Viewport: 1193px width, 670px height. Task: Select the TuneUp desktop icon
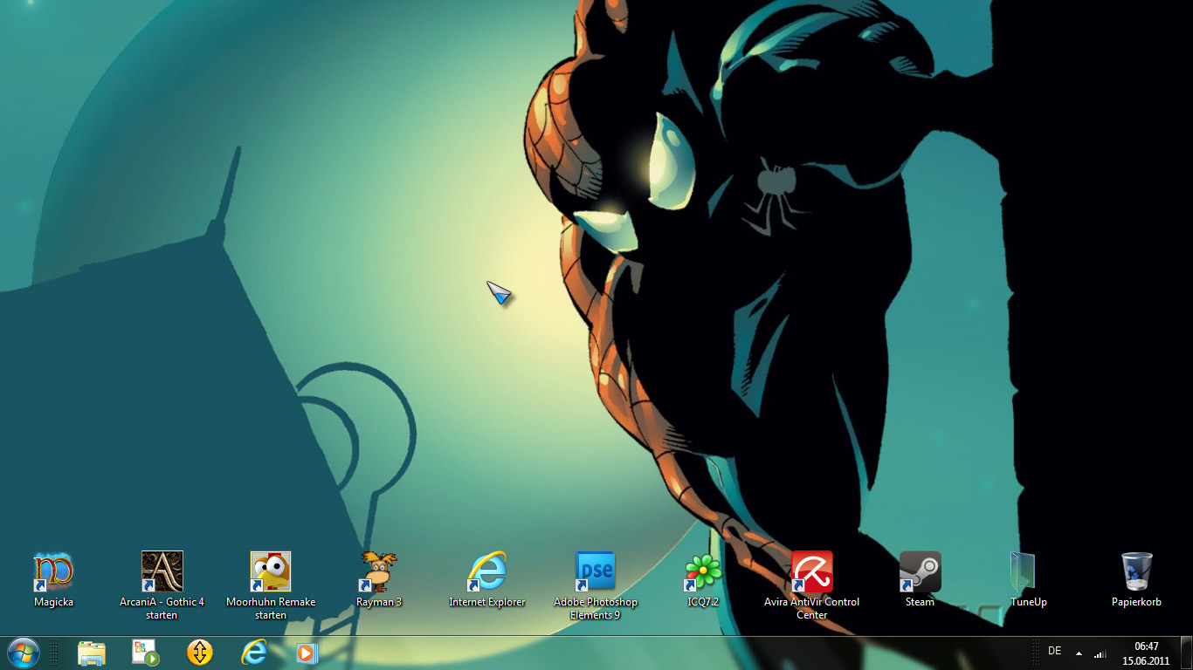click(1028, 572)
